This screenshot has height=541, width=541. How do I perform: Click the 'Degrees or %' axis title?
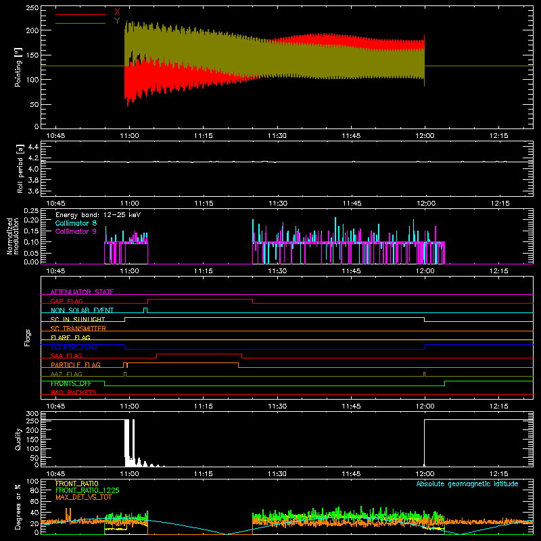(18, 507)
